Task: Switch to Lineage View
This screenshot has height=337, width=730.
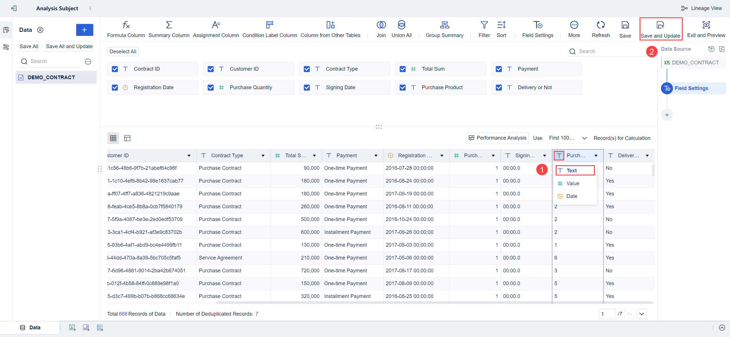Action: point(702,8)
